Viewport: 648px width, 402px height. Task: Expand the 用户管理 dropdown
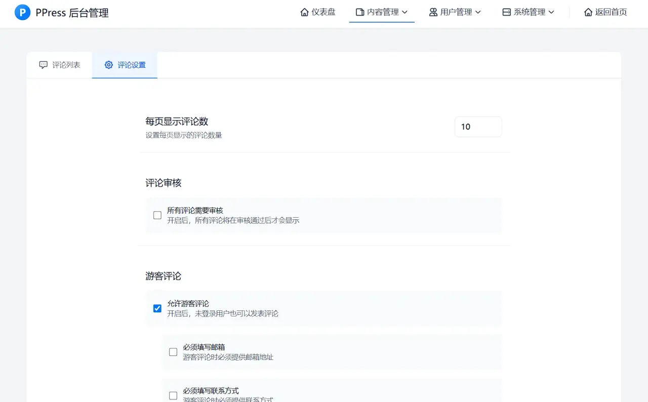click(x=455, y=12)
